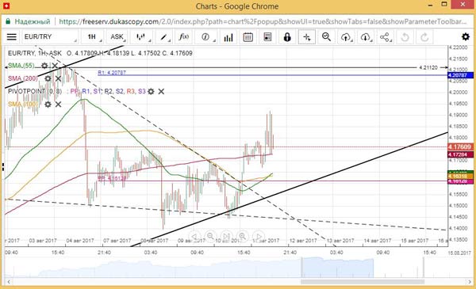Open SMA (100) indicator settings gear
The image size is (476, 289).
click(48, 105)
